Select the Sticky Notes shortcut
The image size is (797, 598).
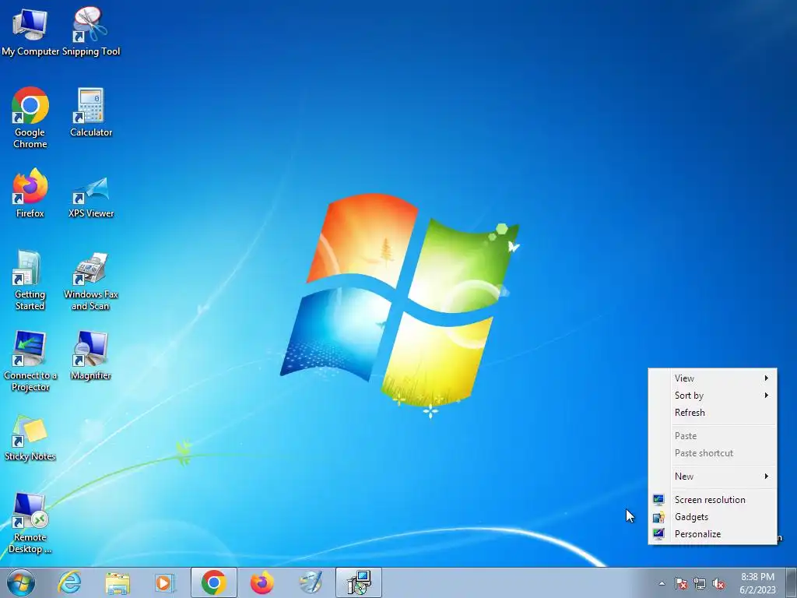point(30,438)
